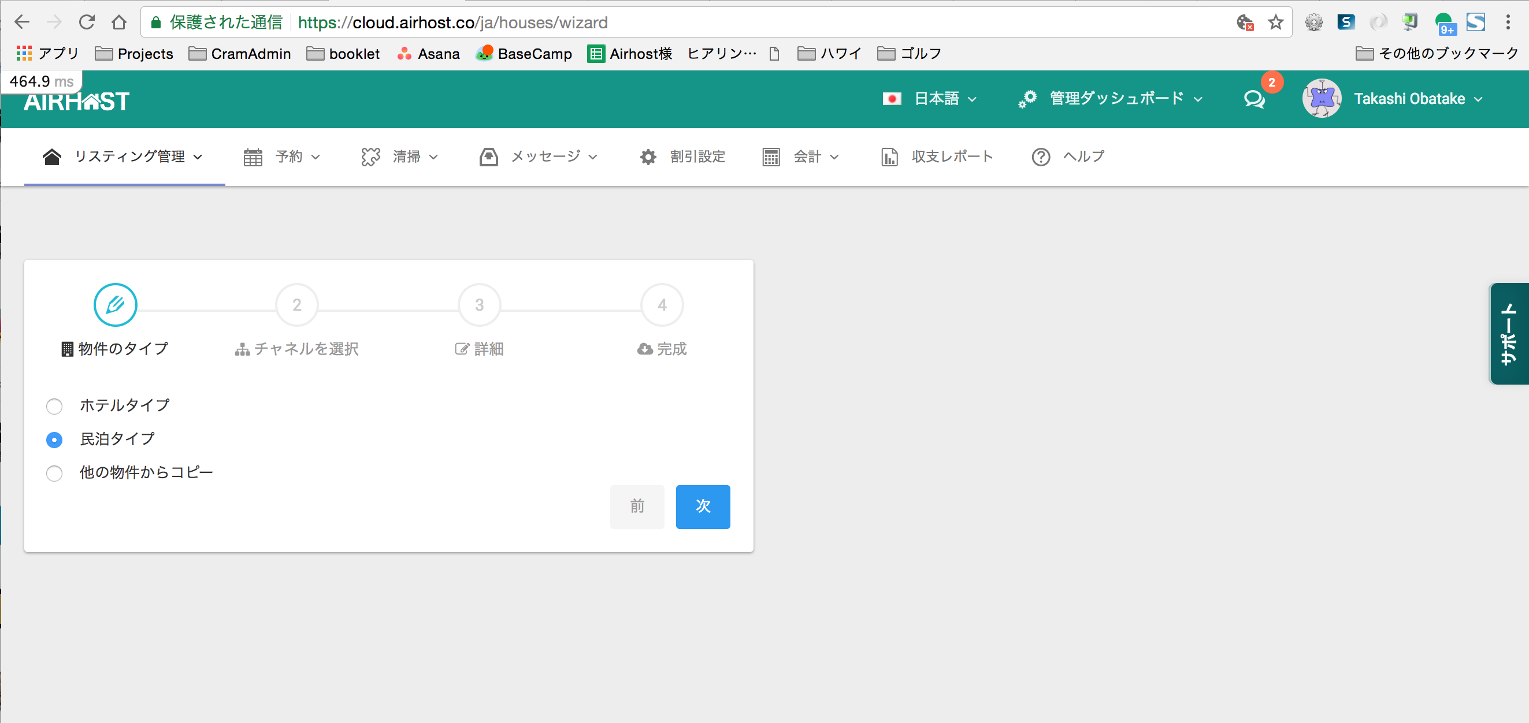Select 他の物件からコピー radio option
This screenshot has width=1529, height=723.
(54, 474)
